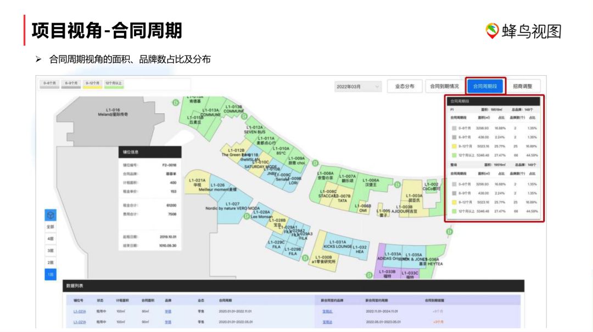The height and width of the screenshot is (332, 593).
Task: Open the first L1-021A unit link
Action: click(80, 311)
